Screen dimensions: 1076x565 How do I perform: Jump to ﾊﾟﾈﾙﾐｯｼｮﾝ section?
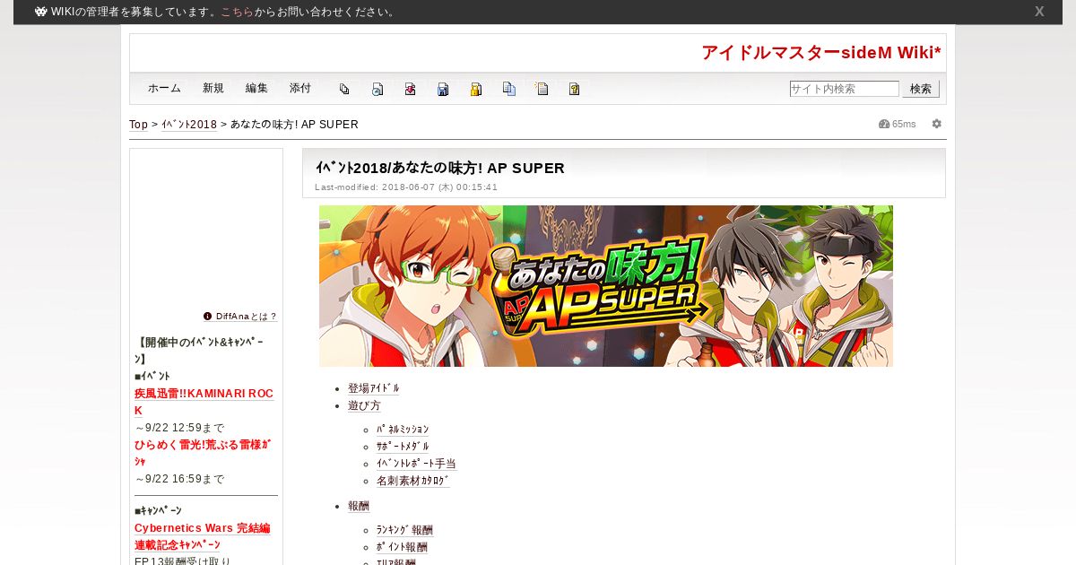tap(403, 430)
